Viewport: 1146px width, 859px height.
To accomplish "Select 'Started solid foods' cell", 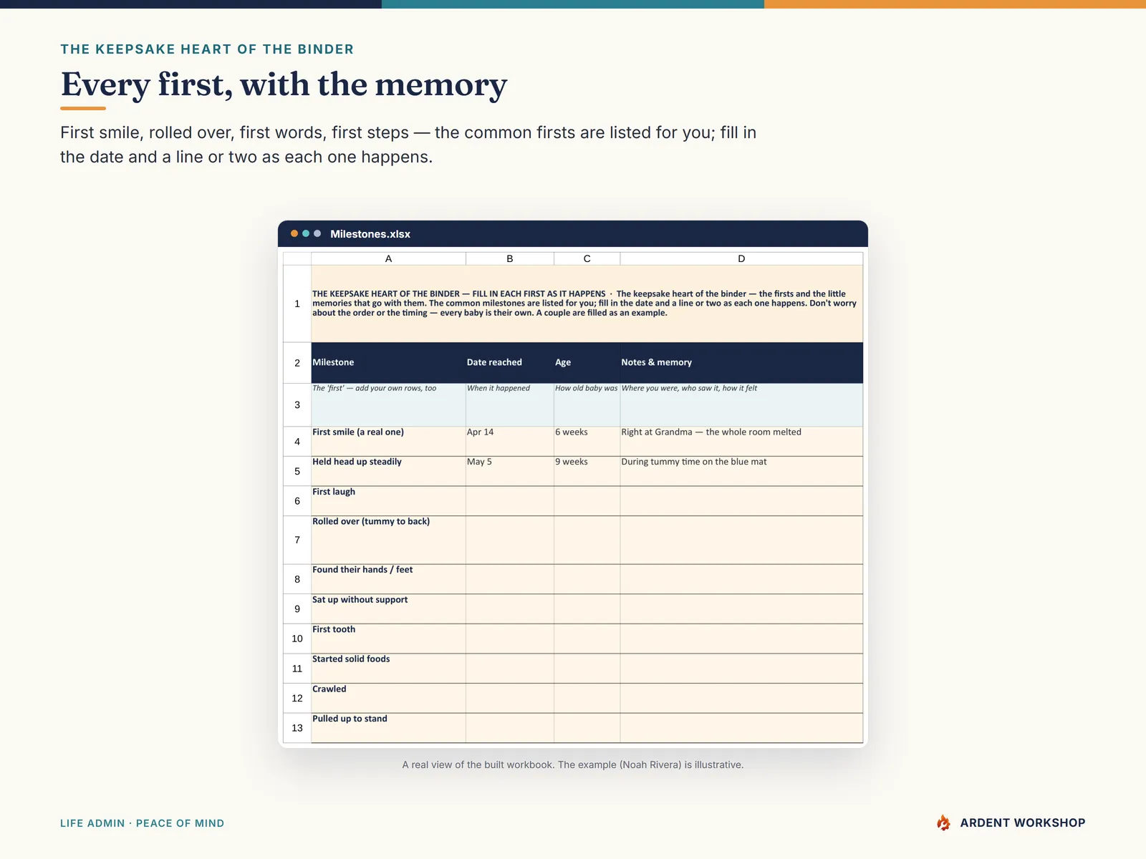I will point(388,669).
